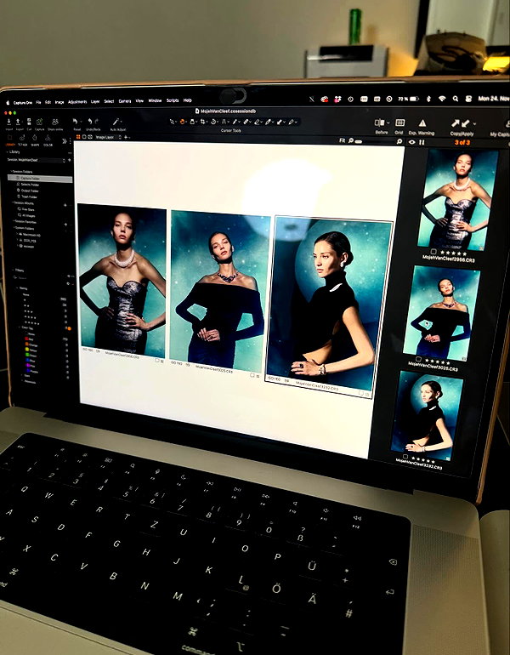This screenshot has height=655, width=510.
Task: Open the Color tool tab icon
Action: click(x=48, y=138)
